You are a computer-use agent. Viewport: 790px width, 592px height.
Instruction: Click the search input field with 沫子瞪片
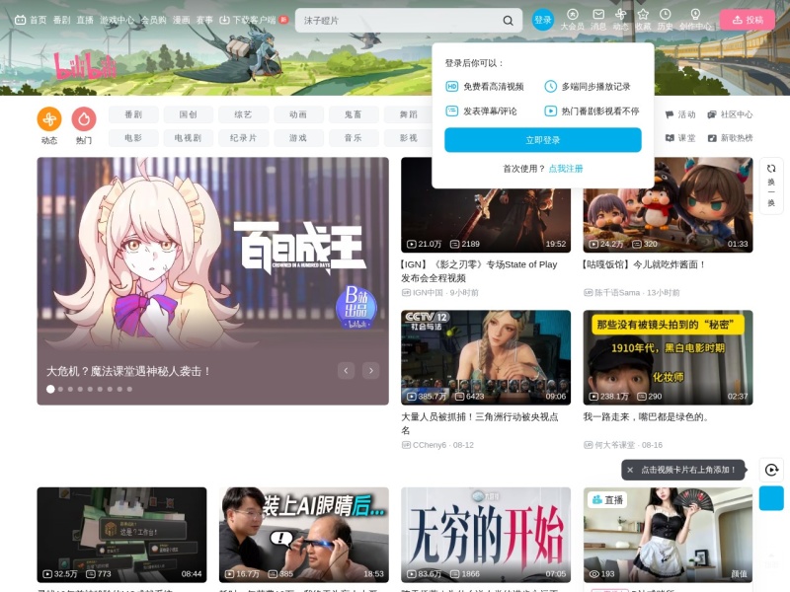pyautogui.click(x=398, y=21)
